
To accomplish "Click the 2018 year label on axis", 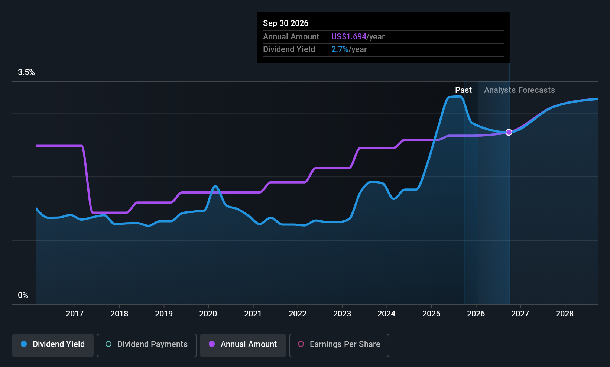I will click(119, 314).
